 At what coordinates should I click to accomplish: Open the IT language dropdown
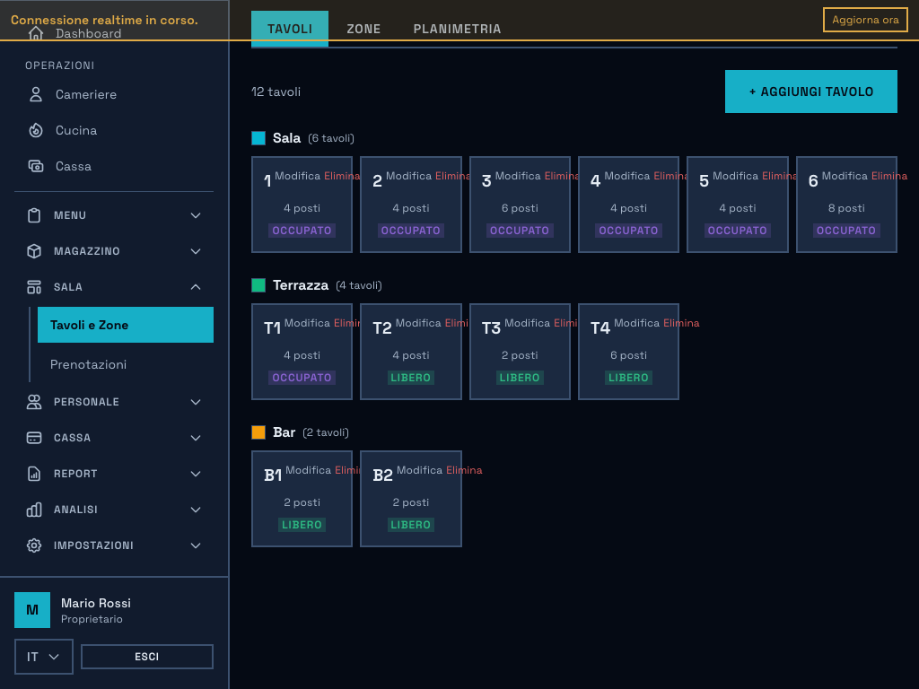tap(43, 657)
